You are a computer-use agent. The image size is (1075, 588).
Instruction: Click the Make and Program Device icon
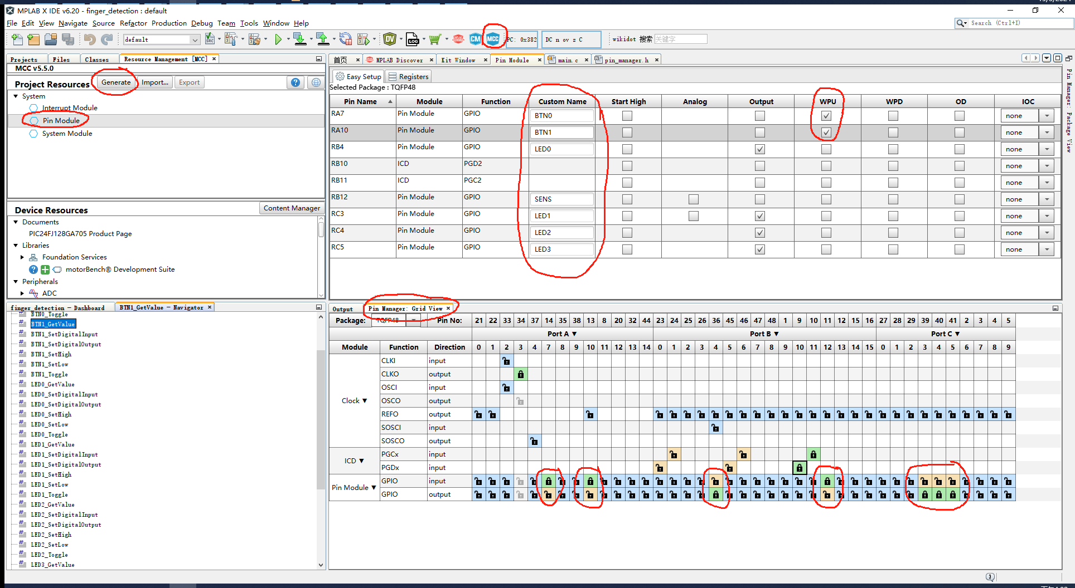[x=299, y=39]
